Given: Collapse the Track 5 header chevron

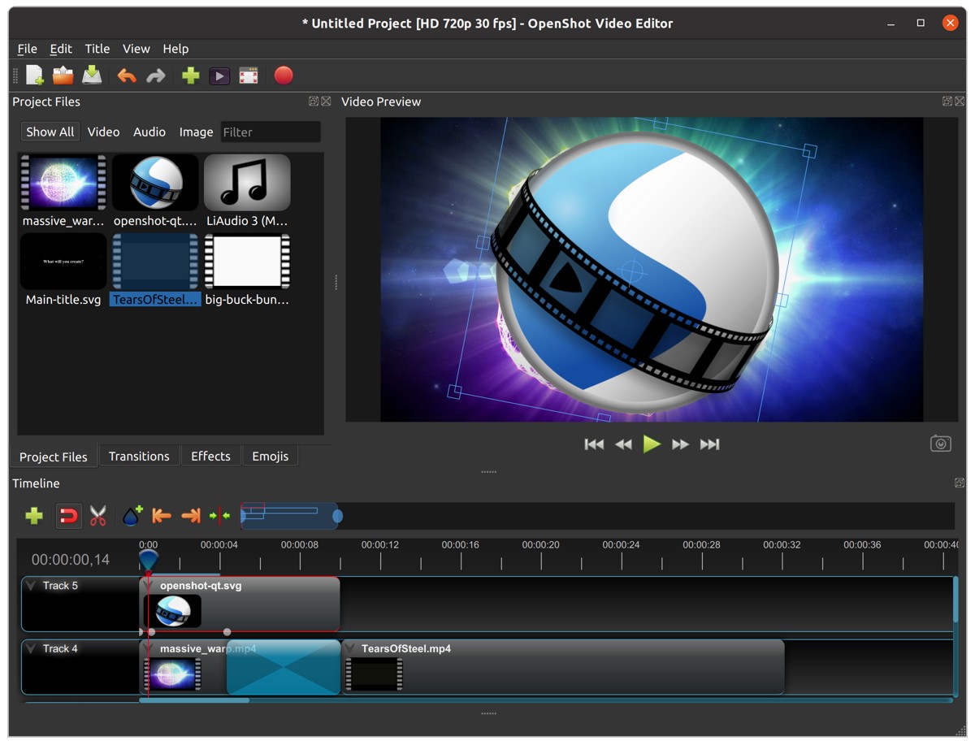Looking at the screenshot, I should 31,585.
